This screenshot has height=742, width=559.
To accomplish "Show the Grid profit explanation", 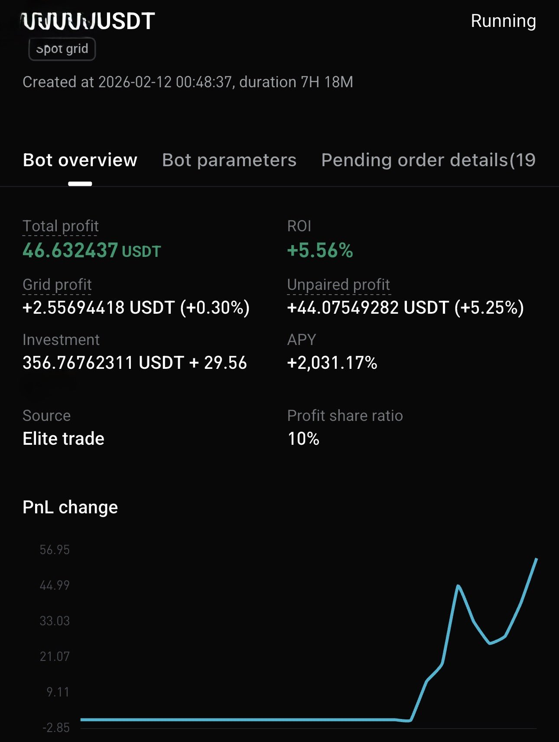I will (57, 285).
